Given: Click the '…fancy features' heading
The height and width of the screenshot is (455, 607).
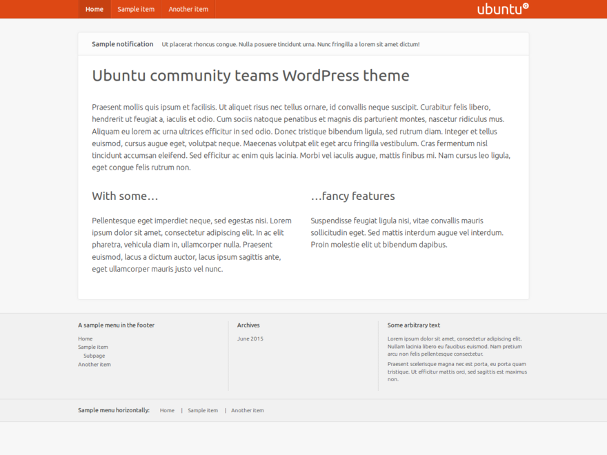Looking at the screenshot, I should 352,196.
